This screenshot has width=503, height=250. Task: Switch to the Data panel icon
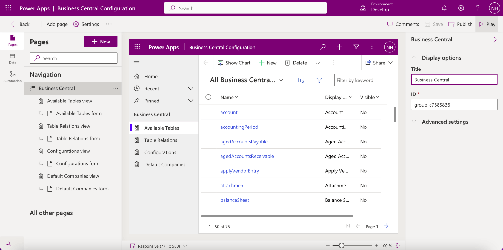[x=13, y=59]
